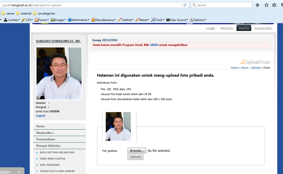Open the Miscellaneous developer toolbar menu
The image size is (283, 174).
point(104,20)
